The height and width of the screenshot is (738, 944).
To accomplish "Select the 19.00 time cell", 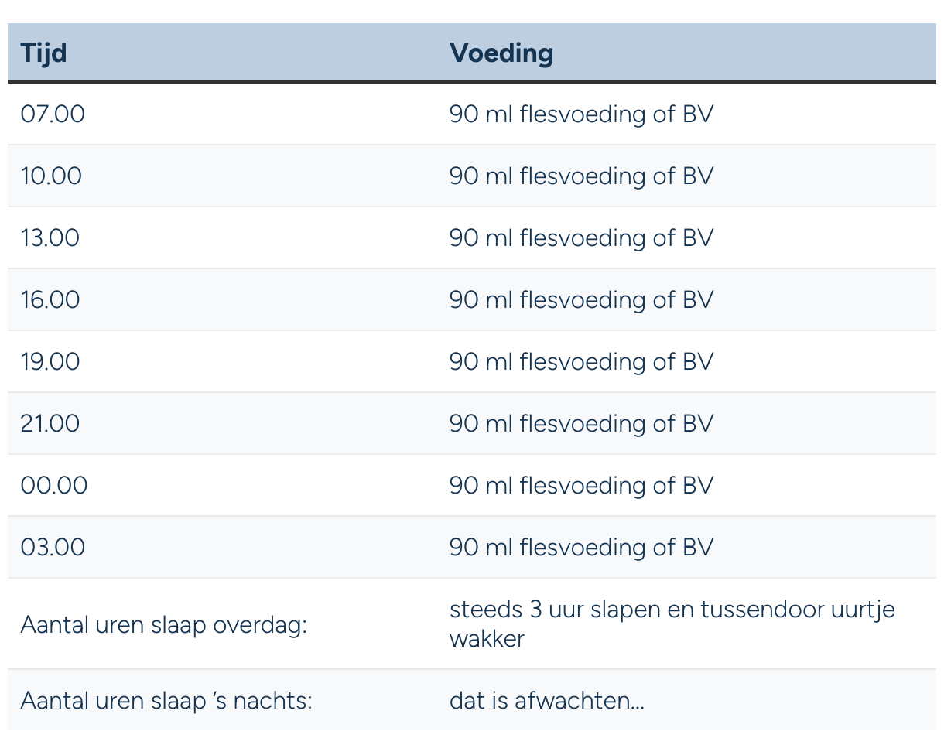I will (x=50, y=361).
